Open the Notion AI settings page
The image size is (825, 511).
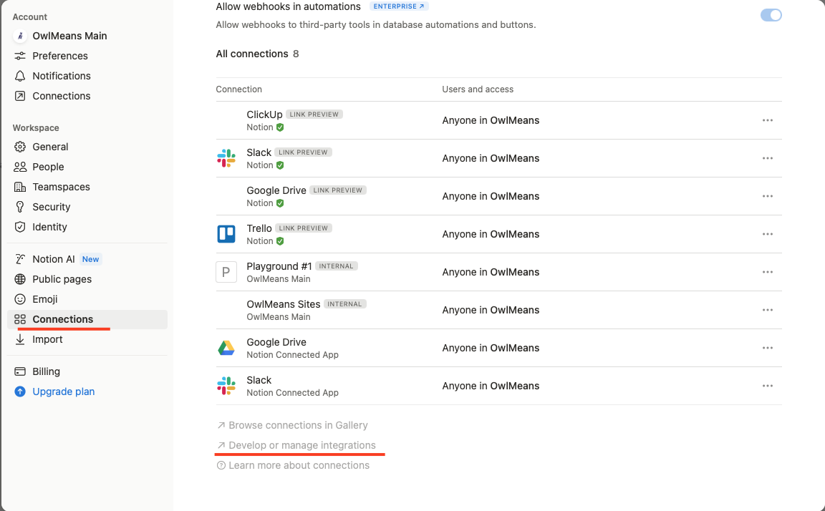(x=87, y=259)
